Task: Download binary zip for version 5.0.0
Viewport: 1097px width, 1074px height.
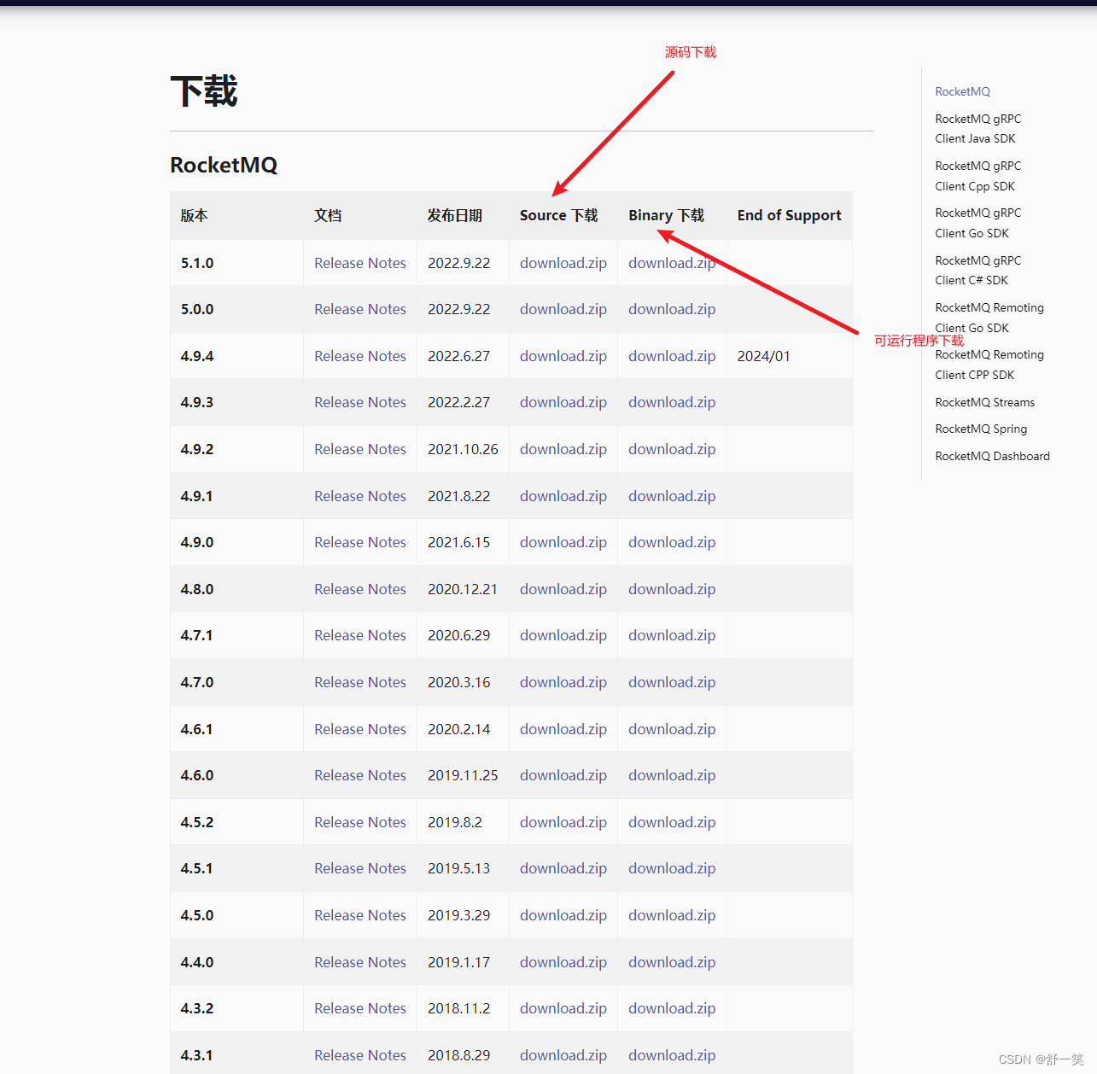Action: point(671,309)
